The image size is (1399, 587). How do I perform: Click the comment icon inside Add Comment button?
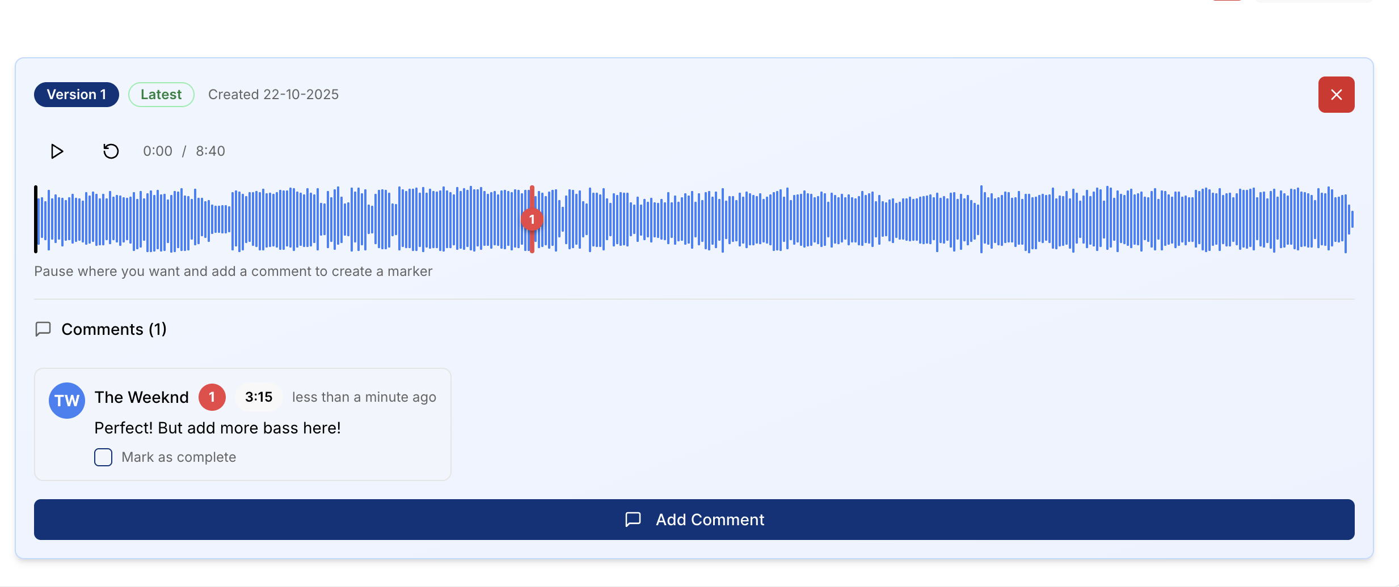(633, 519)
